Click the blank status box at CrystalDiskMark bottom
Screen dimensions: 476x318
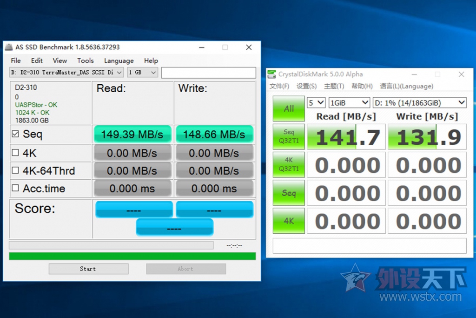[370, 246]
